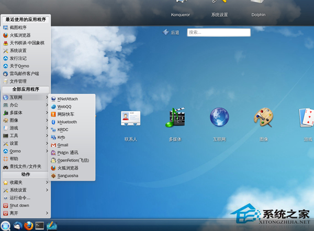Click Shut down in the menu
Image resolution: width=314 pixels, height=231 pixels.
click(x=19, y=205)
